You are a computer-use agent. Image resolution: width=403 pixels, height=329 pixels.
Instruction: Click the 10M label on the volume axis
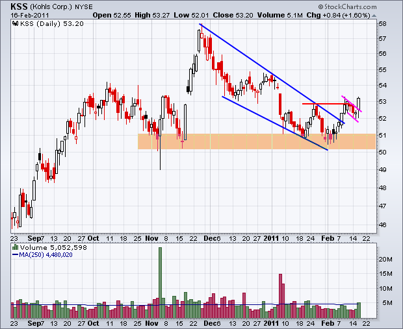coord(385,289)
